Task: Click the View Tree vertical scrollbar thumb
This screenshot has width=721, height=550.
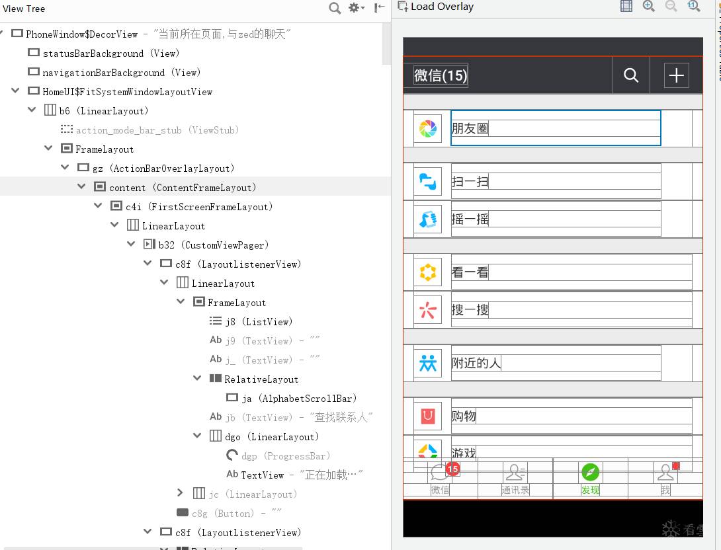Action: coord(387,44)
